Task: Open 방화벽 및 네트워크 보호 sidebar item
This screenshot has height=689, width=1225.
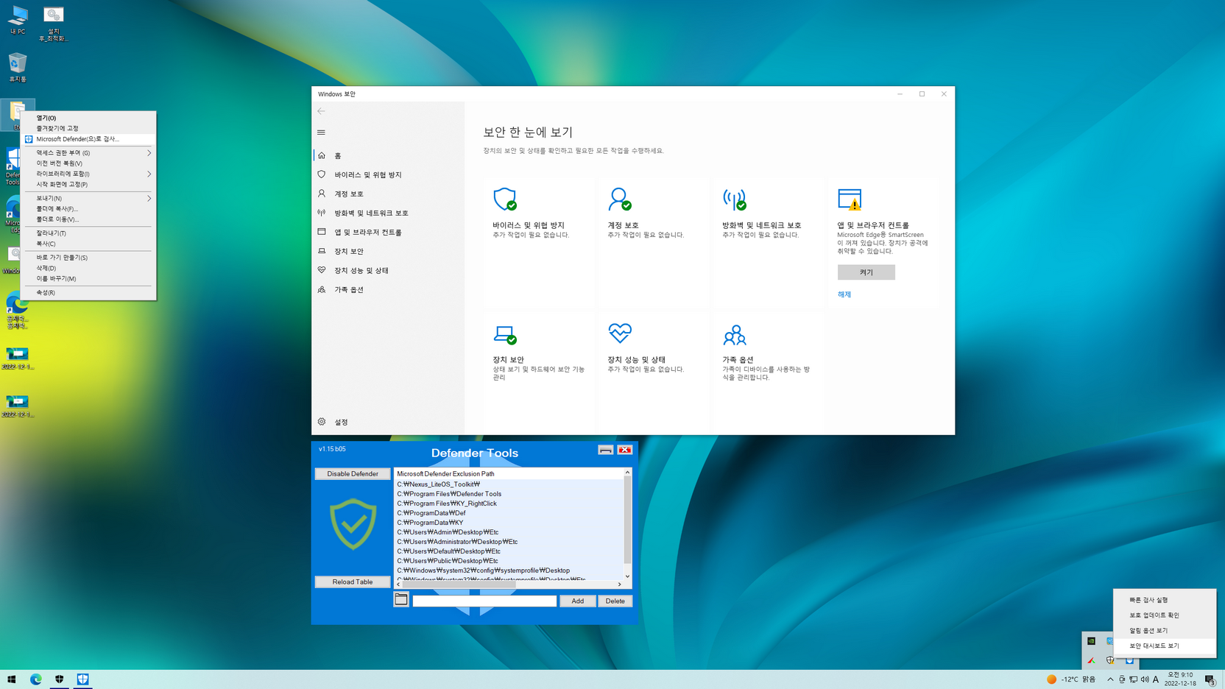Action: click(x=388, y=213)
